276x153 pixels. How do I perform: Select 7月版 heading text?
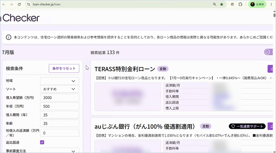[x=8, y=52]
